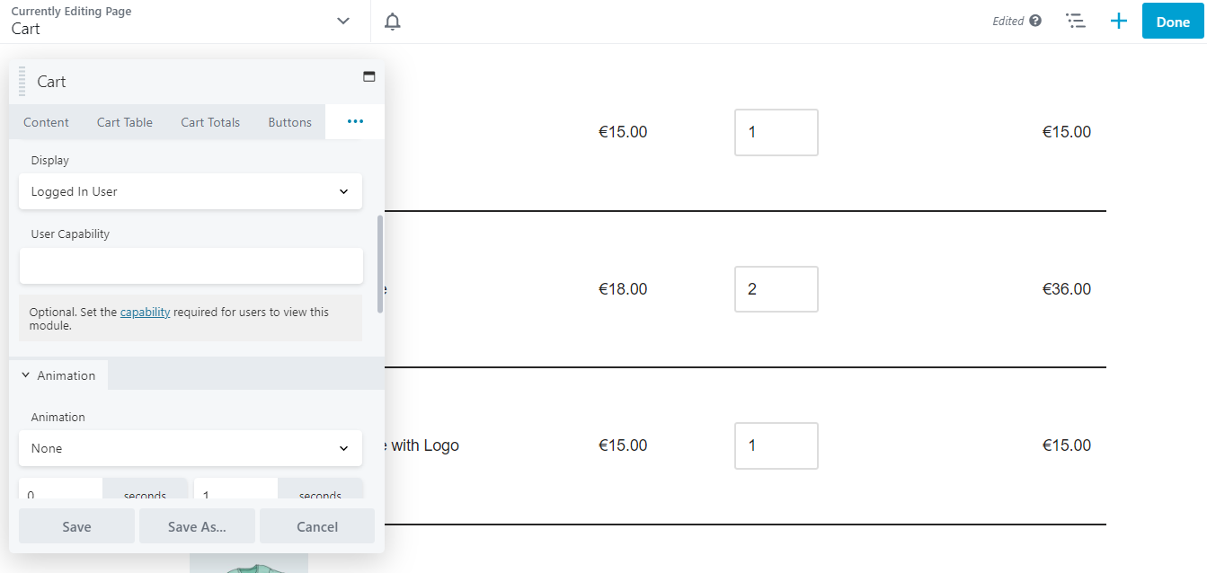
Task: Open the notifications bell icon
Action: click(x=392, y=21)
